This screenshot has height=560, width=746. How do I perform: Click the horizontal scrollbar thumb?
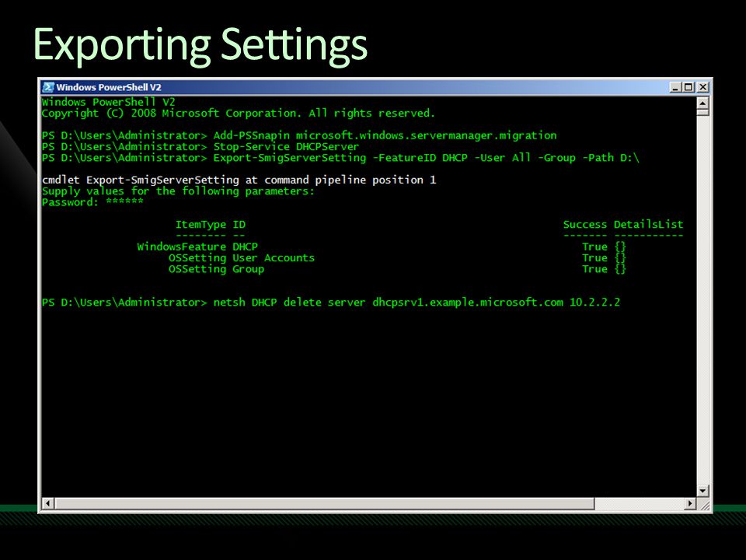(x=325, y=503)
